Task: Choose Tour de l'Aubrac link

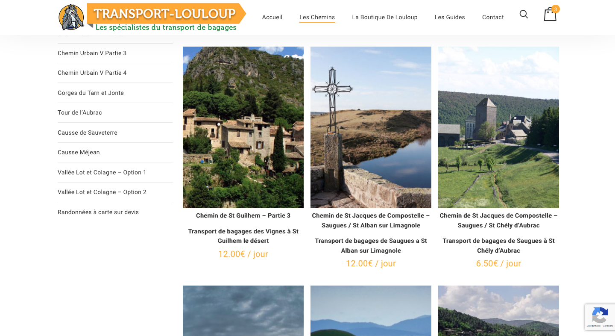Action: [80, 112]
